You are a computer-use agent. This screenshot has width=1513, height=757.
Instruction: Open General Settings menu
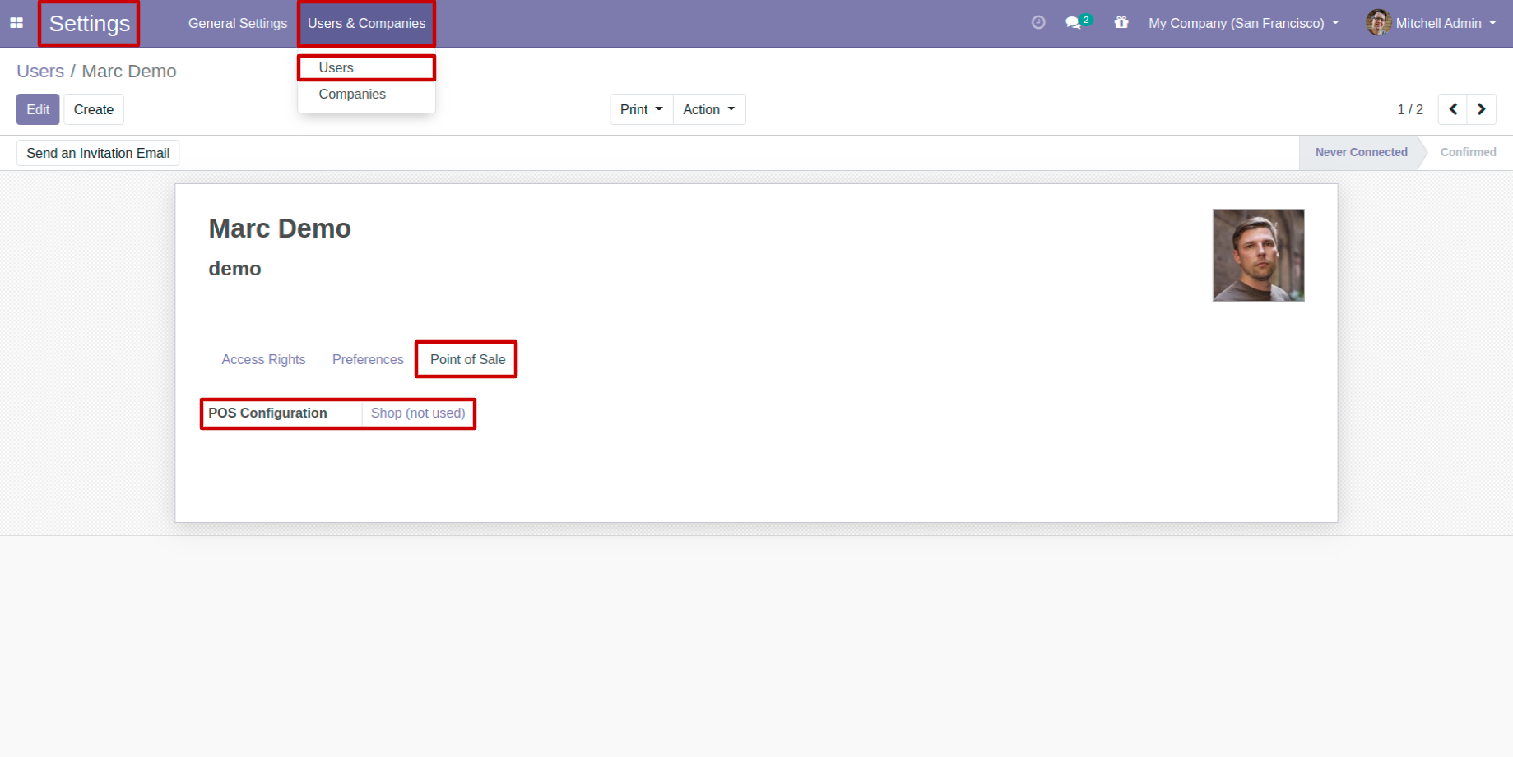238,23
